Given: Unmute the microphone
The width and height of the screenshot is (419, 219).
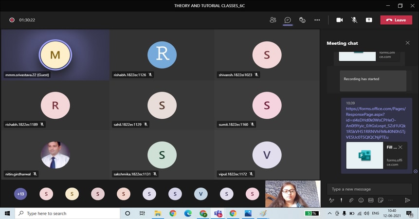Looking at the screenshot, I should pos(354,20).
